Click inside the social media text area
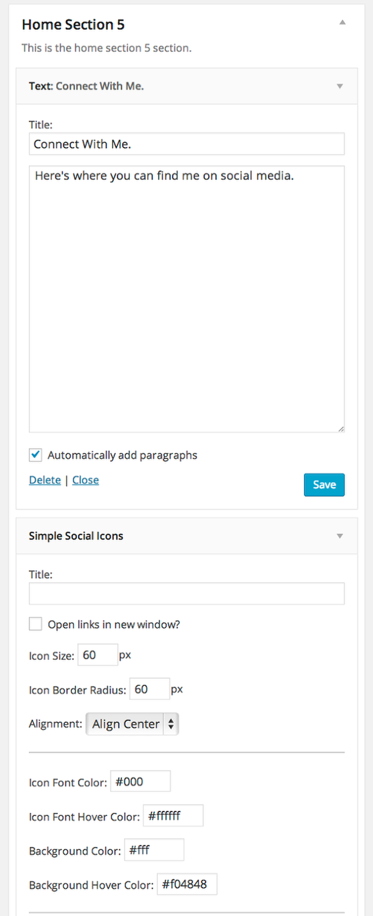373x916 pixels. pyautogui.click(x=186, y=299)
